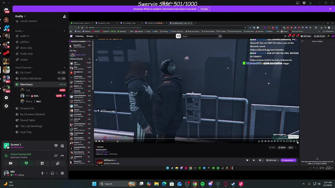Pause the Twitch clip in stream

(96, 141)
